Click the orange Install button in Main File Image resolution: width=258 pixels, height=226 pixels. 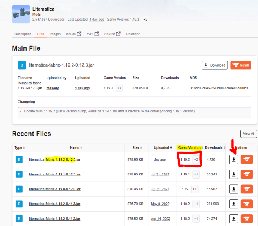(241, 65)
